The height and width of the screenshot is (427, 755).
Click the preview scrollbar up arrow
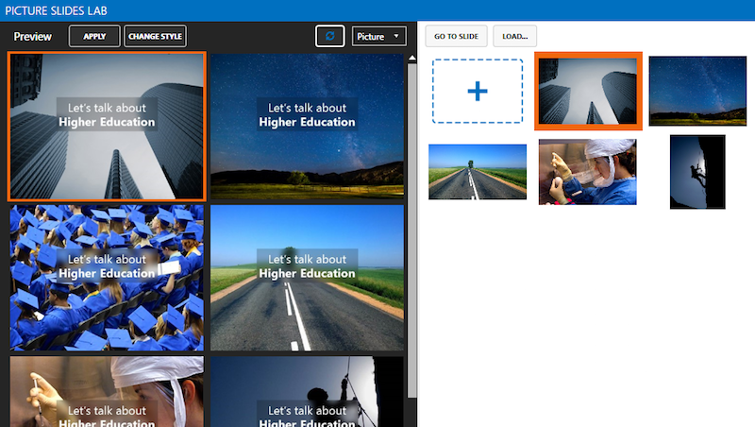(x=411, y=59)
